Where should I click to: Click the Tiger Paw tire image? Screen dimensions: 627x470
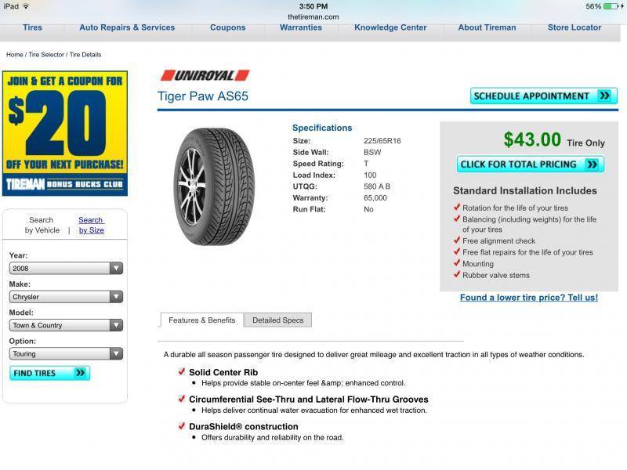pos(214,186)
